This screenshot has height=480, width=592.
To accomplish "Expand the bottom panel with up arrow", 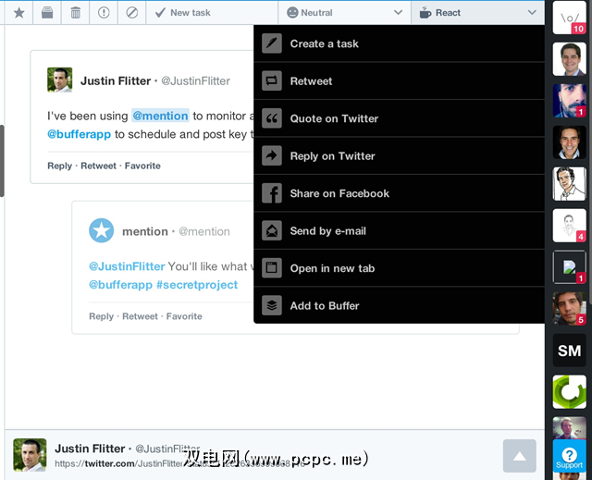I will (x=520, y=456).
